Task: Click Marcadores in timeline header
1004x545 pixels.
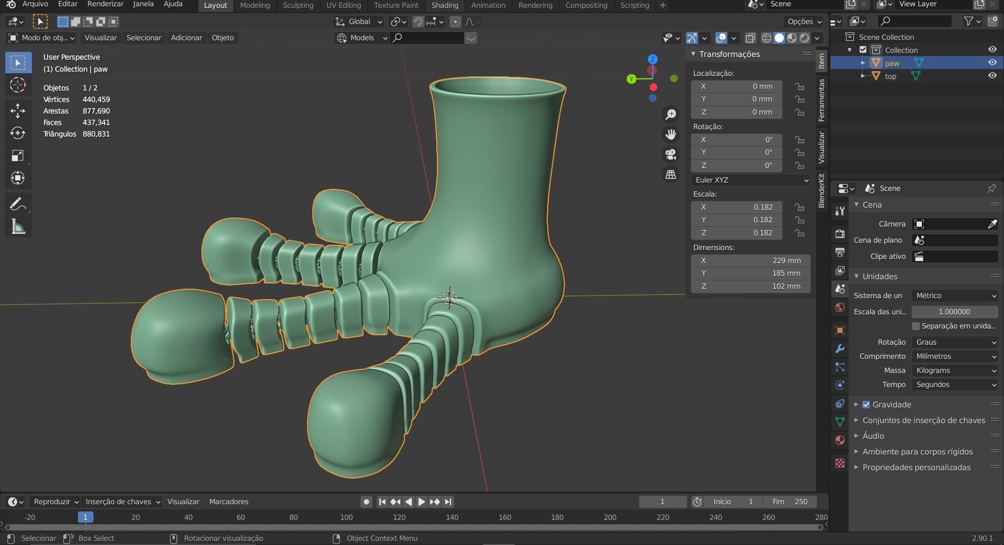Action: point(229,502)
